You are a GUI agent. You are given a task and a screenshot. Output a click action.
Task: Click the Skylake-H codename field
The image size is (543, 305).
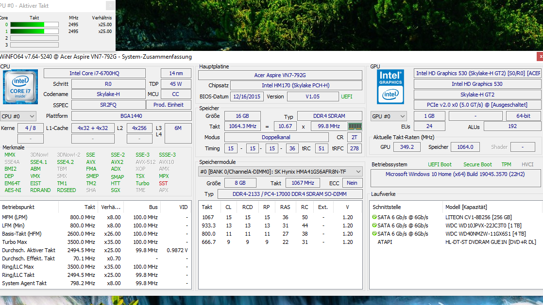[108, 94]
